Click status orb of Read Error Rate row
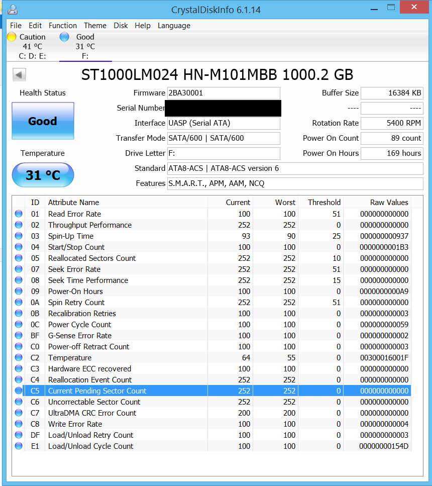This screenshot has height=486, width=432. tap(19, 214)
